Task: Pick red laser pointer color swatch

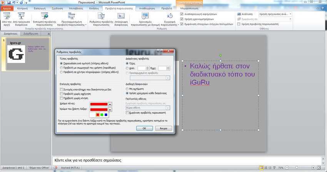Action: (x=98, y=115)
